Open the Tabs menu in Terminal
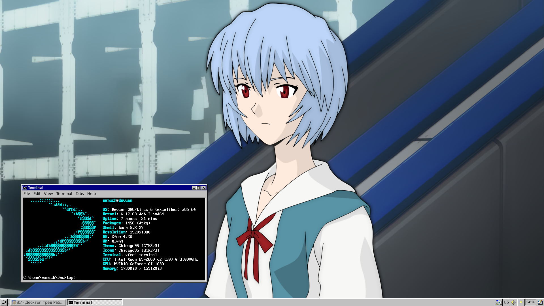544x306 pixels. pyautogui.click(x=80, y=194)
